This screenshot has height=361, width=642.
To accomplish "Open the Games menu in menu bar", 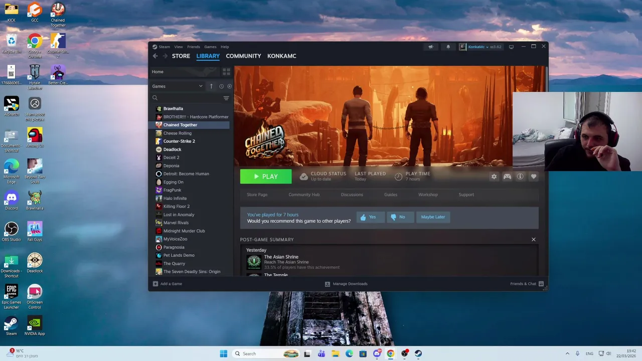I will point(210,47).
